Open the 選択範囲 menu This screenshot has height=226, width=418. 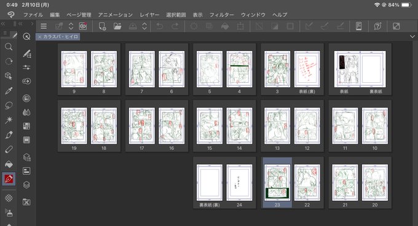click(176, 15)
